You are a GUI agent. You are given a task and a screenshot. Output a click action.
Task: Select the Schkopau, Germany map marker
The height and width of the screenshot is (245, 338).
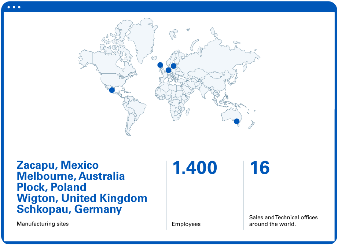tap(168, 70)
